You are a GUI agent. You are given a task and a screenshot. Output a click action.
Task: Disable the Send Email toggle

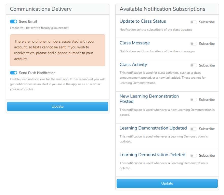(x=13, y=22)
